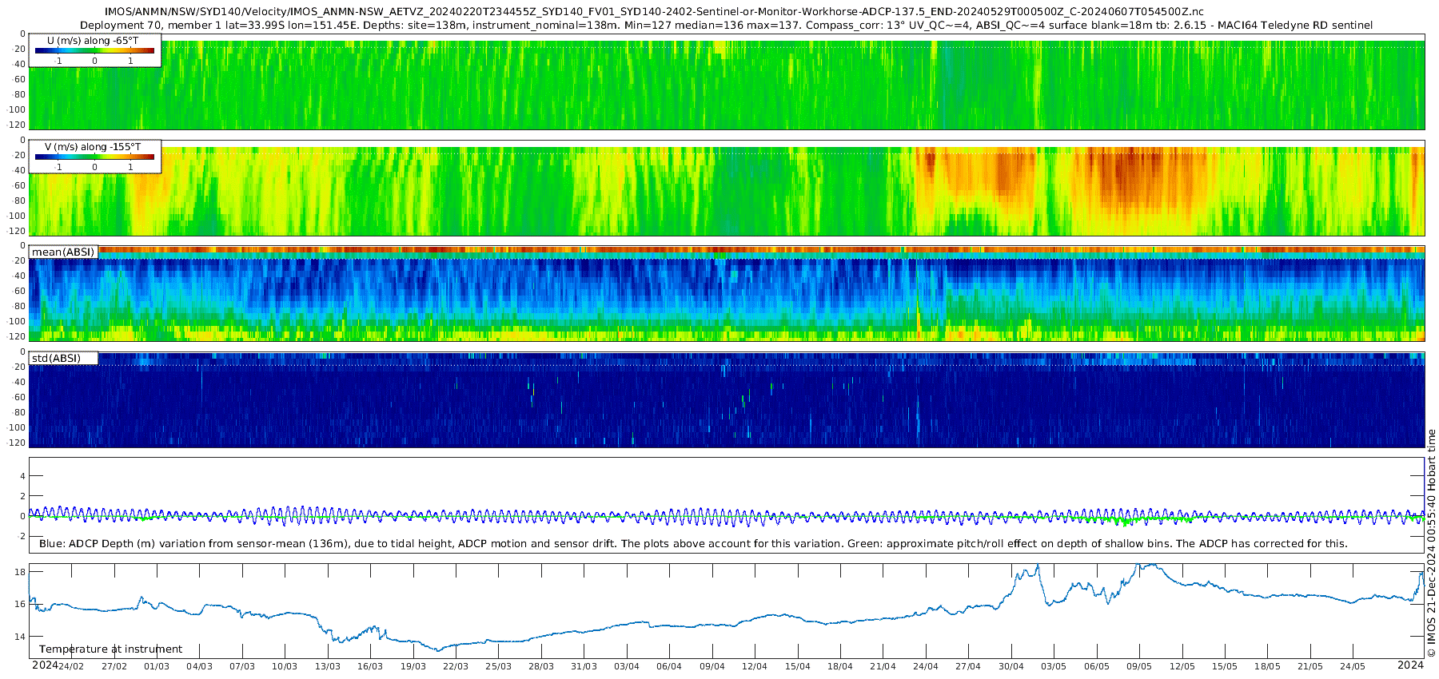Click the 'Temperature at instrument' label

click(110, 649)
